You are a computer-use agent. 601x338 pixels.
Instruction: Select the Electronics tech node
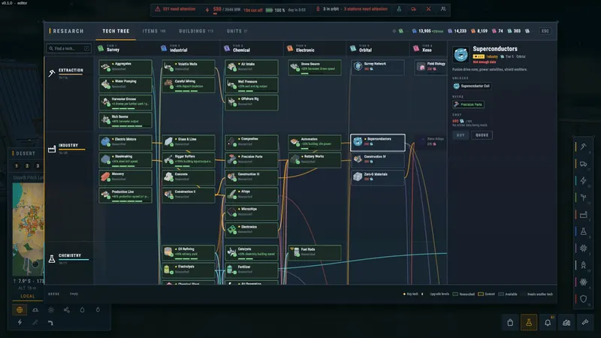click(x=252, y=230)
